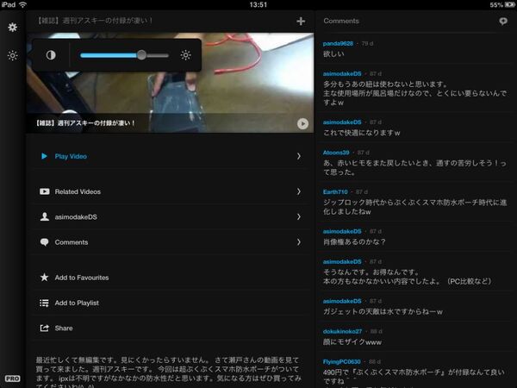This screenshot has width=517, height=388.
Task: Tap the Comments panel header title
Action: click(341, 21)
